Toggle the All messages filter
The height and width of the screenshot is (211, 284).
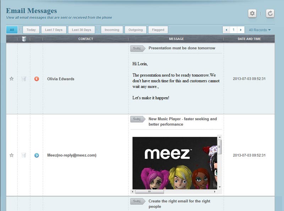point(11,29)
